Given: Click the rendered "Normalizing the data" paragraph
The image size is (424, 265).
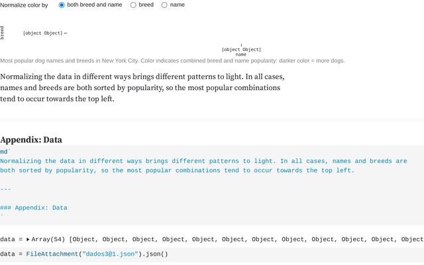Looking at the screenshot, I should click(140, 87).
